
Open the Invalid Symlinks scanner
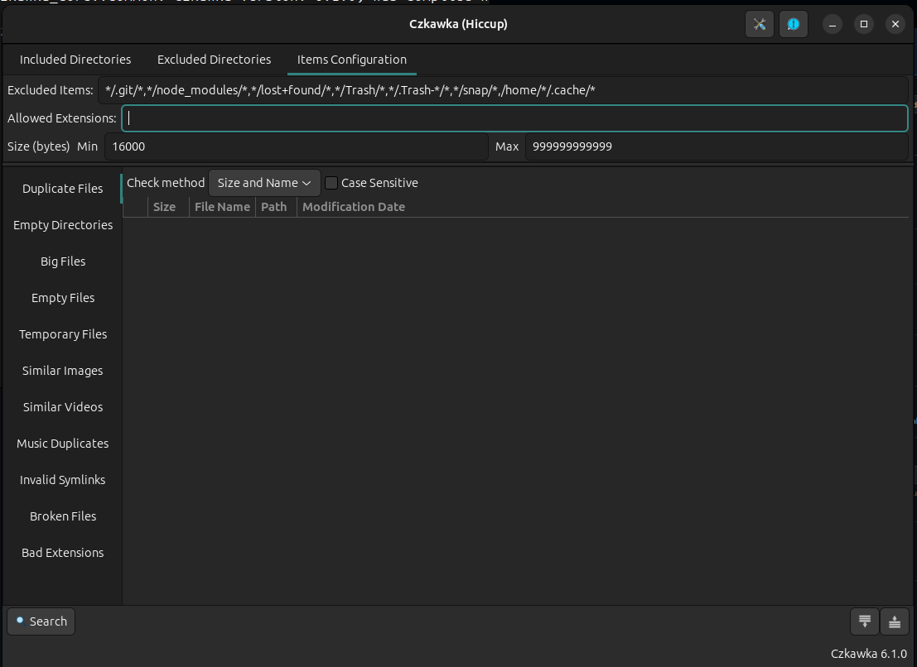pos(62,479)
